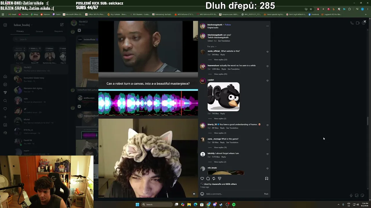The height and width of the screenshot is (208, 371).
Task: Open rubiilrl's angry bird GIF
Action: click(223, 97)
